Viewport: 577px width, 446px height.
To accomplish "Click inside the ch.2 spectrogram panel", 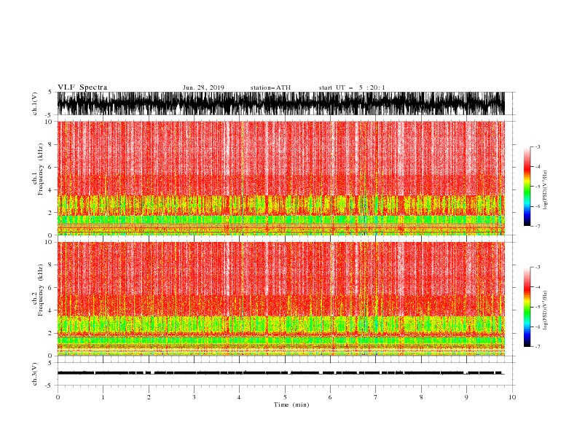I will pyautogui.click(x=280, y=299).
